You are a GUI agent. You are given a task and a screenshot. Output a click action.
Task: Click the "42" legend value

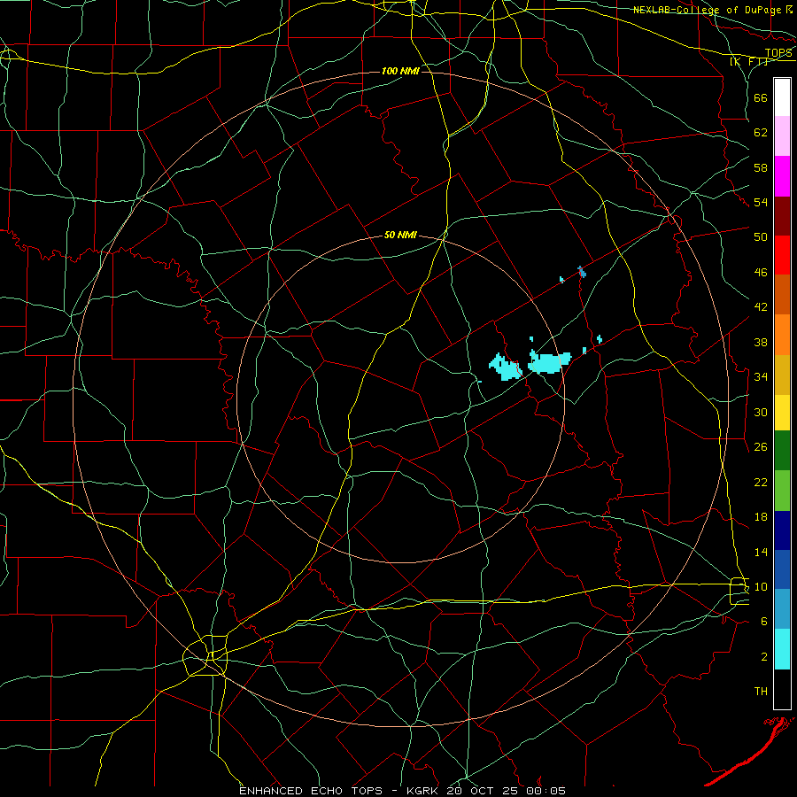pos(761,307)
